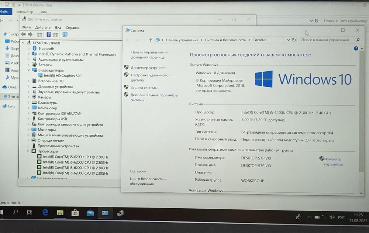Go to Панель управления — домашняя страница
Image resolution: width=369 pixels, height=233 pixels.
click(x=150, y=55)
